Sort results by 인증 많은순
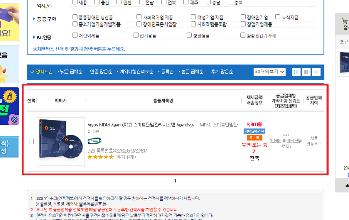This screenshot has height=220, width=349. click(101, 72)
